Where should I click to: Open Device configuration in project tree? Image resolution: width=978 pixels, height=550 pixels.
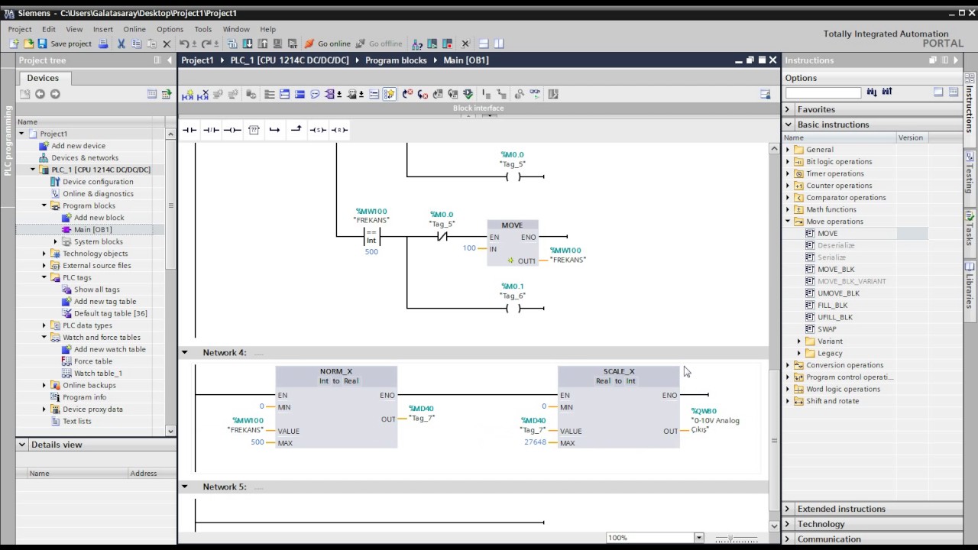[98, 182]
